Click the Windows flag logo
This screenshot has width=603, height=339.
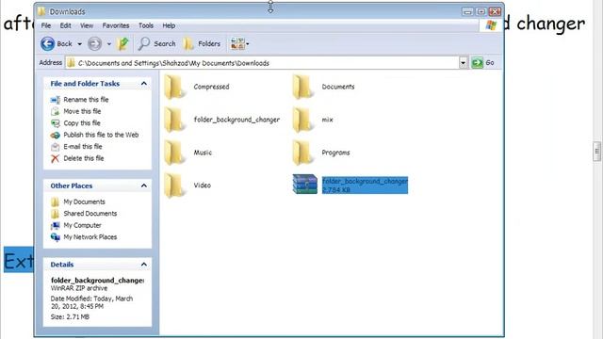(x=491, y=25)
